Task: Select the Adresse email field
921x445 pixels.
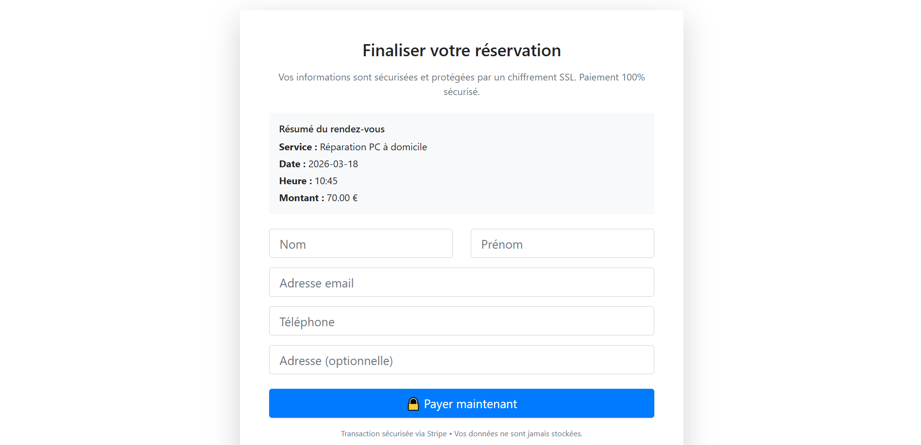Action: (x=461, y=283)
